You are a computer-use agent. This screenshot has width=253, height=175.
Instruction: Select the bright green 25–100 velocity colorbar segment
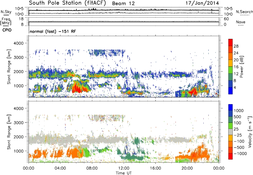231,126
